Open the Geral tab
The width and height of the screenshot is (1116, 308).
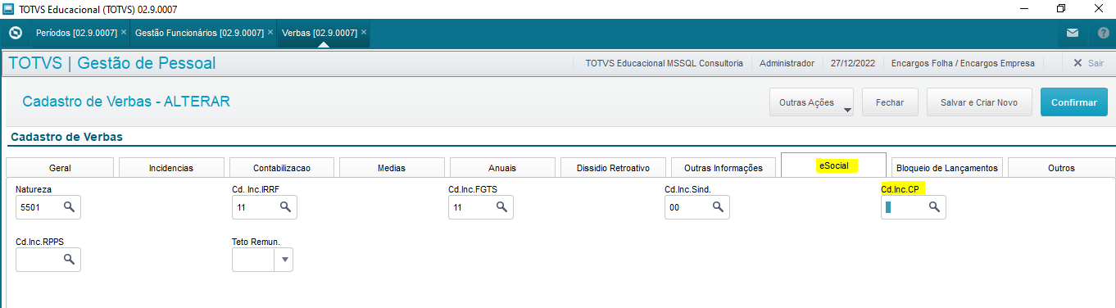[x=60, y=168]
